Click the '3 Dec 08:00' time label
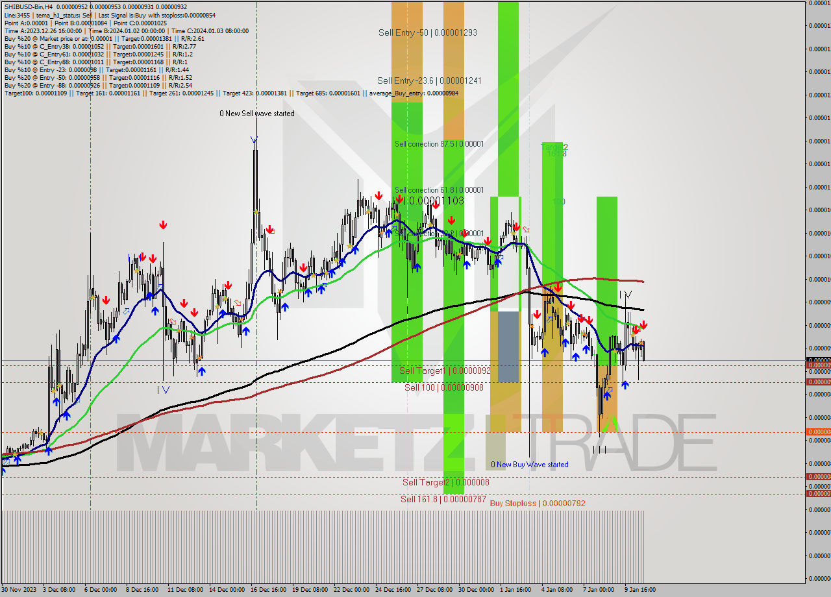This screenshot has height=597, width=831. (60, 590)
